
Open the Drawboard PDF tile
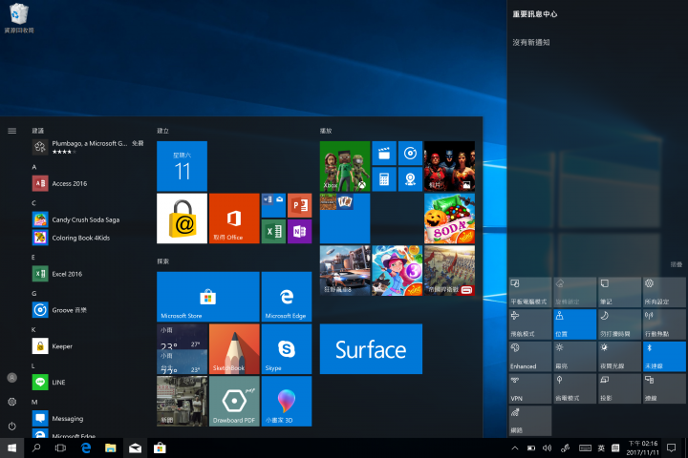click(x=234, y=401)
